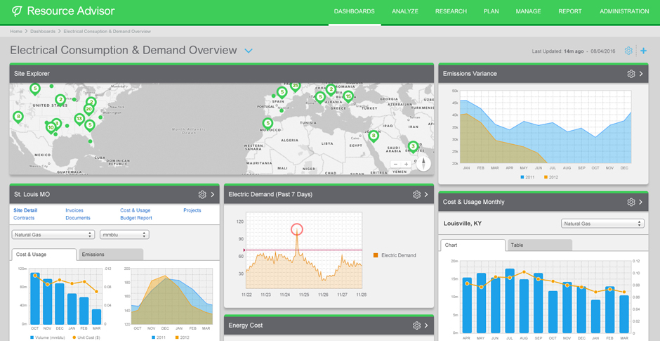Open Natural Gas dropdown in St. Louis panel
Image resolution: width=660 pixels, height=341 pixels.
[x=53, y=235]
